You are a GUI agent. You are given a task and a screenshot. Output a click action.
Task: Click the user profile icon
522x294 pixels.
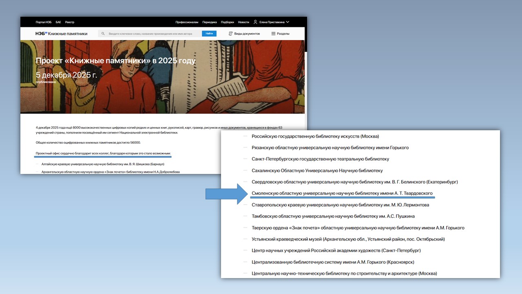(x=255, y=22)
